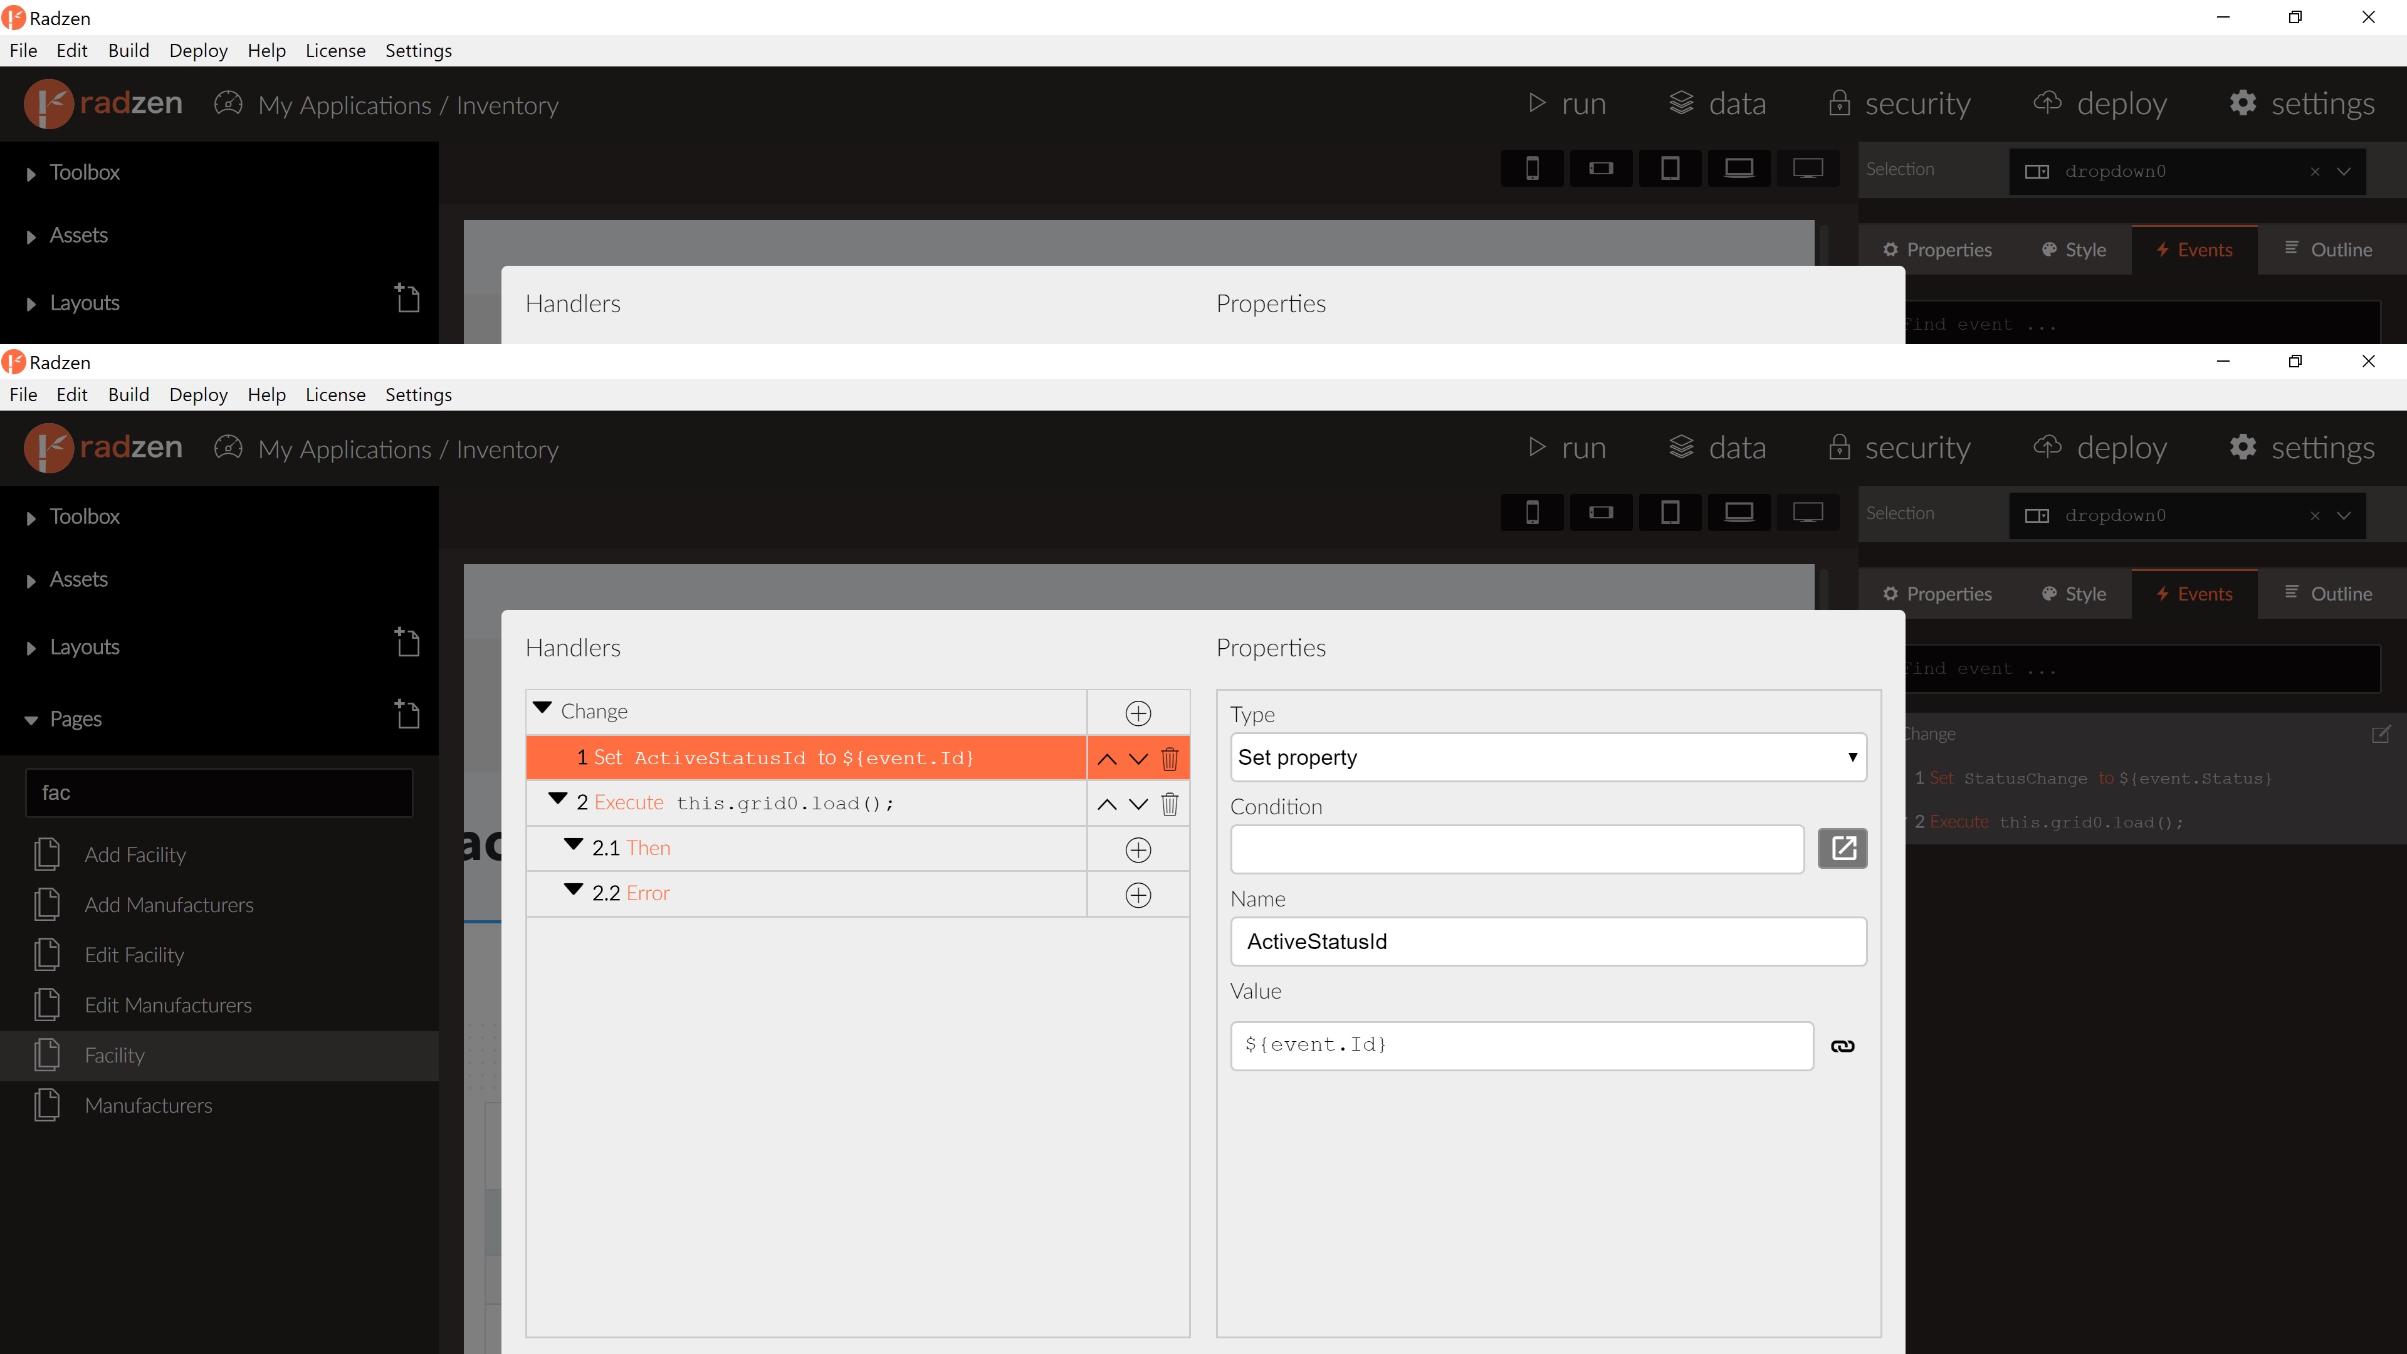Open the Condition expression editor
Screen dimensions: 2407x1354
click(1842, 849)
